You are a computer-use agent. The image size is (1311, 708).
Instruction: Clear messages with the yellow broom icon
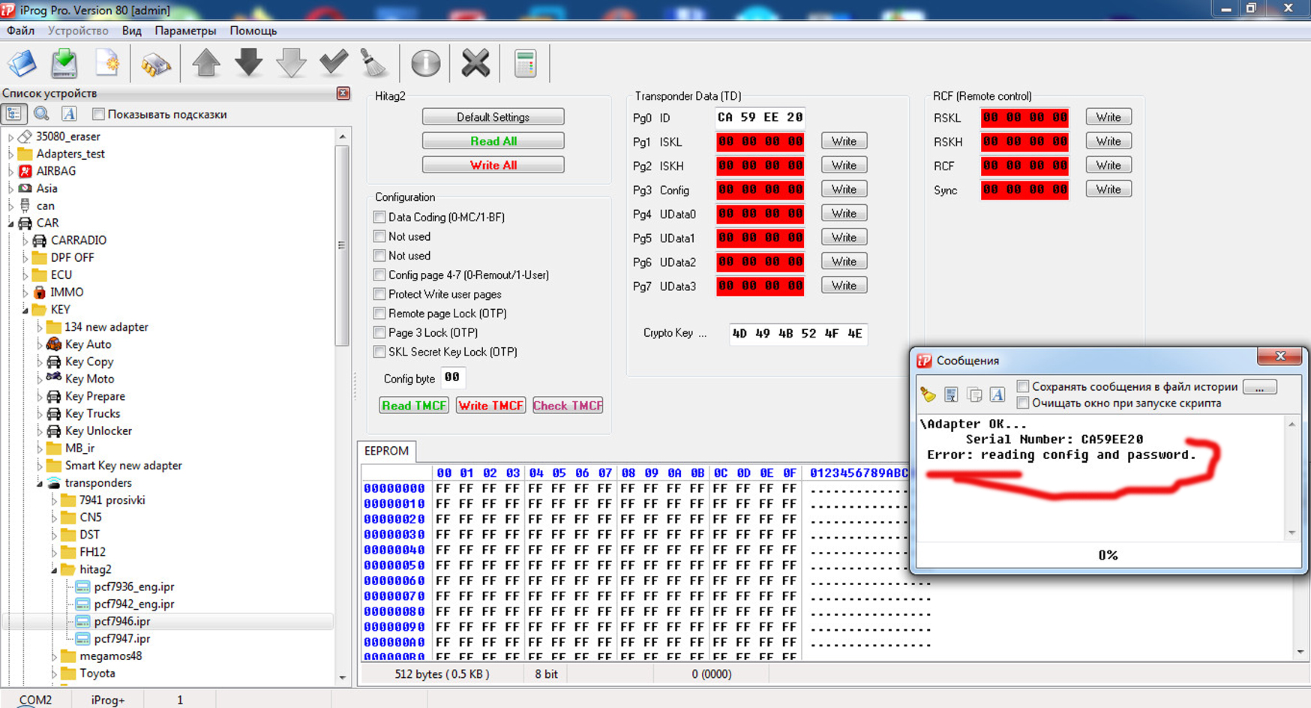click(928, 394)
